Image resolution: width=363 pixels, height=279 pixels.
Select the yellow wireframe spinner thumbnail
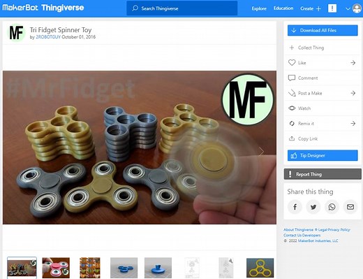click(260, 268)
